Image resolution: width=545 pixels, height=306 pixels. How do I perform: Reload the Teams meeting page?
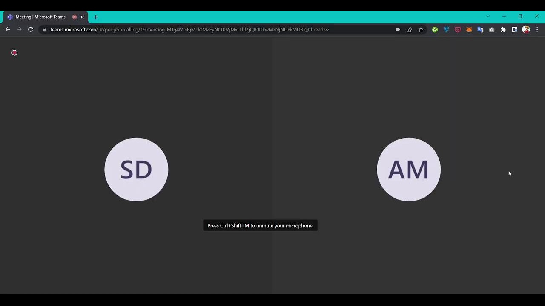pos(31,30)
